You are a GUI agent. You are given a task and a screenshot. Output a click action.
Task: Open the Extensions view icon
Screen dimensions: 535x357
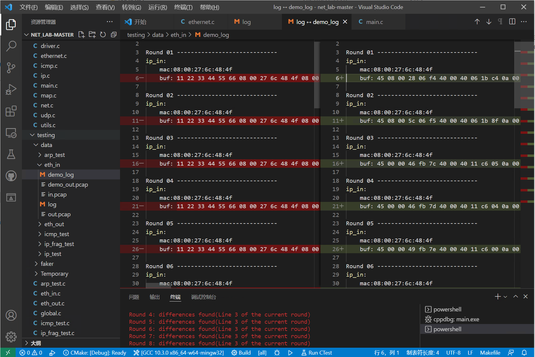[11, 111]
